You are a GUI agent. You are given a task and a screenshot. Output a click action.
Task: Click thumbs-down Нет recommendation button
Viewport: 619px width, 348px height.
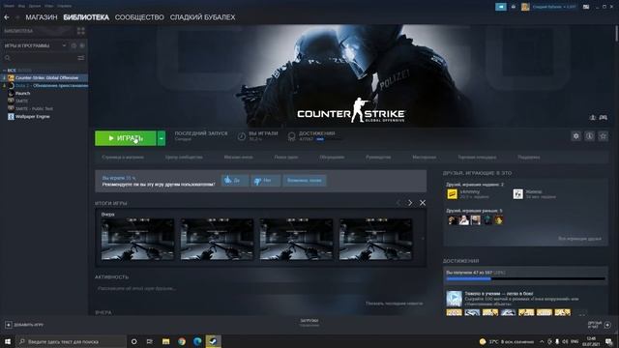[x=266, y=181]
